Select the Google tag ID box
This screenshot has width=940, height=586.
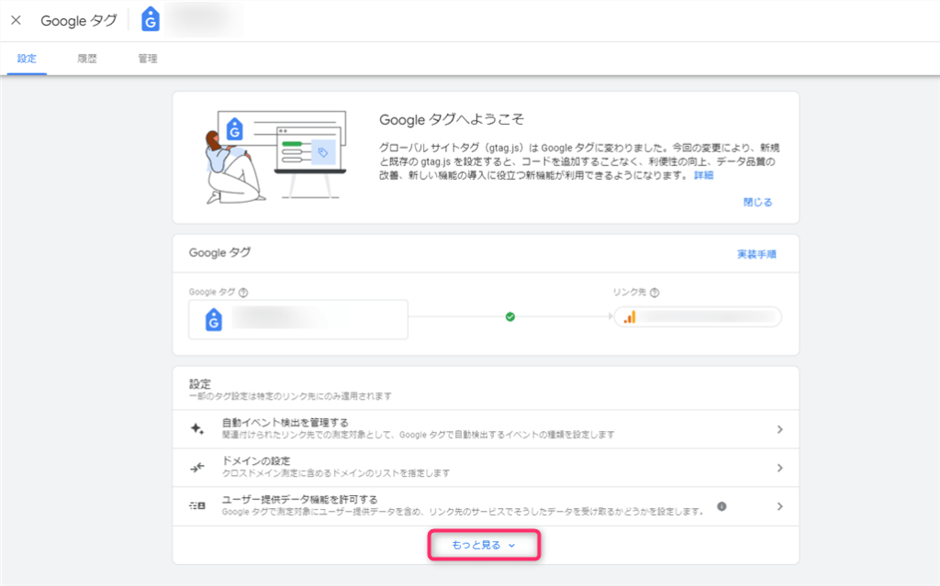(x=298, y=319)
